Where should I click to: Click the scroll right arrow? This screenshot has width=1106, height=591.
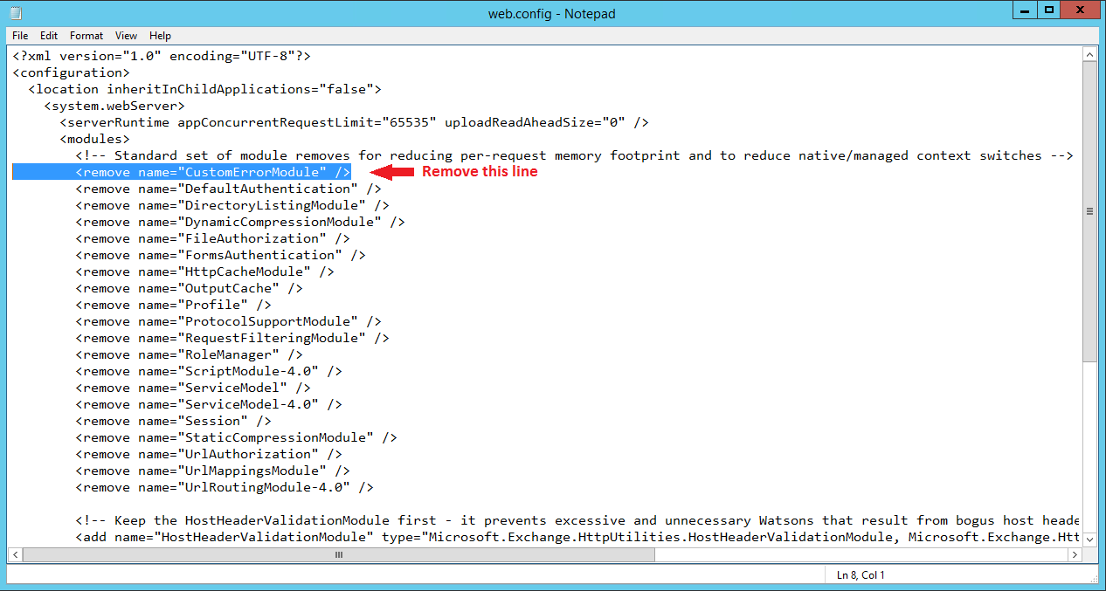tap(1074, 554)
